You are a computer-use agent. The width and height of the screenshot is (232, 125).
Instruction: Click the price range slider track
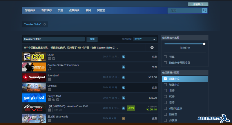(184, 44)
